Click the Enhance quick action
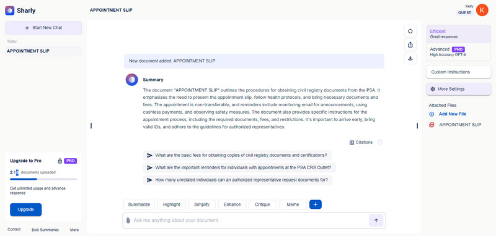Image resolution: width=496 pixels, height=236 pixels. [232, 204]
